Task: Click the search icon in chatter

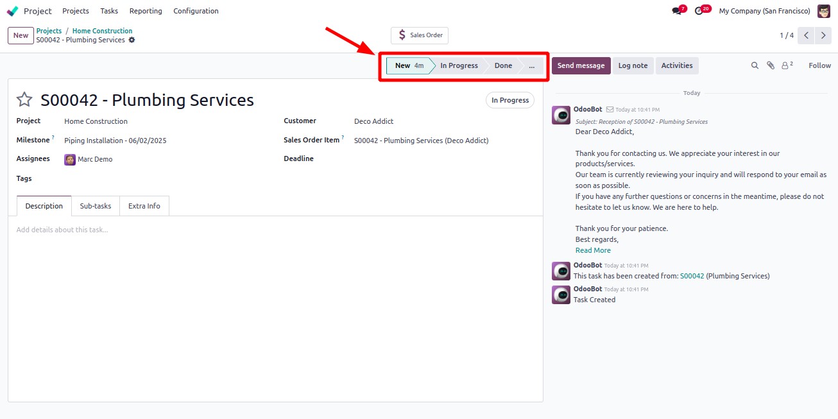Action: point(755,65)
